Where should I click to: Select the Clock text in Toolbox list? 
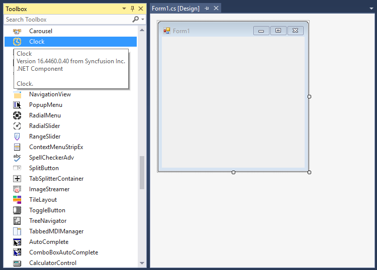click(37, 42)
